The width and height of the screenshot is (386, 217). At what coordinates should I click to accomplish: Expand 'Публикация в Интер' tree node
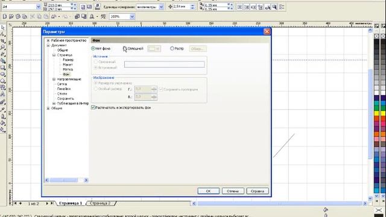54,104
